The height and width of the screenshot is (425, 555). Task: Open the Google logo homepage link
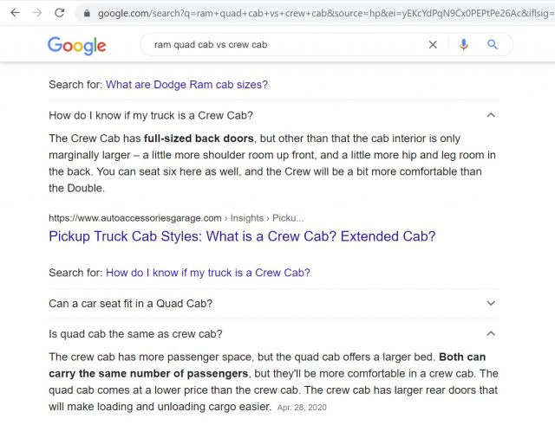(x=77, y=46)
